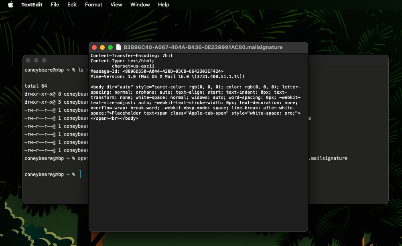Open the View menu
Viewport: 402px width, 246px height.
(x=116, y=5)
